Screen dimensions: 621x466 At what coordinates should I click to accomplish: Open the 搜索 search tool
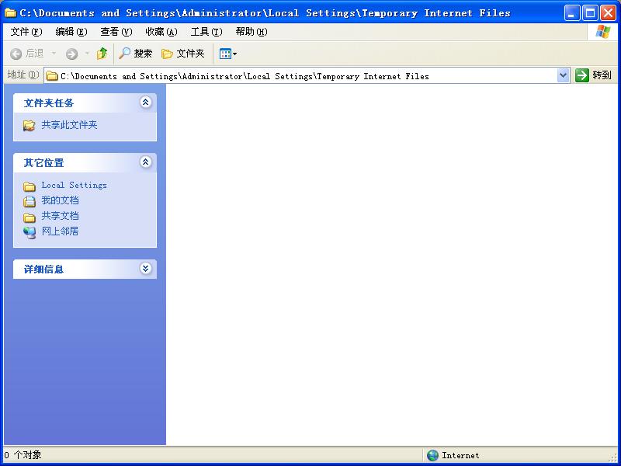(x=135, y=53)
